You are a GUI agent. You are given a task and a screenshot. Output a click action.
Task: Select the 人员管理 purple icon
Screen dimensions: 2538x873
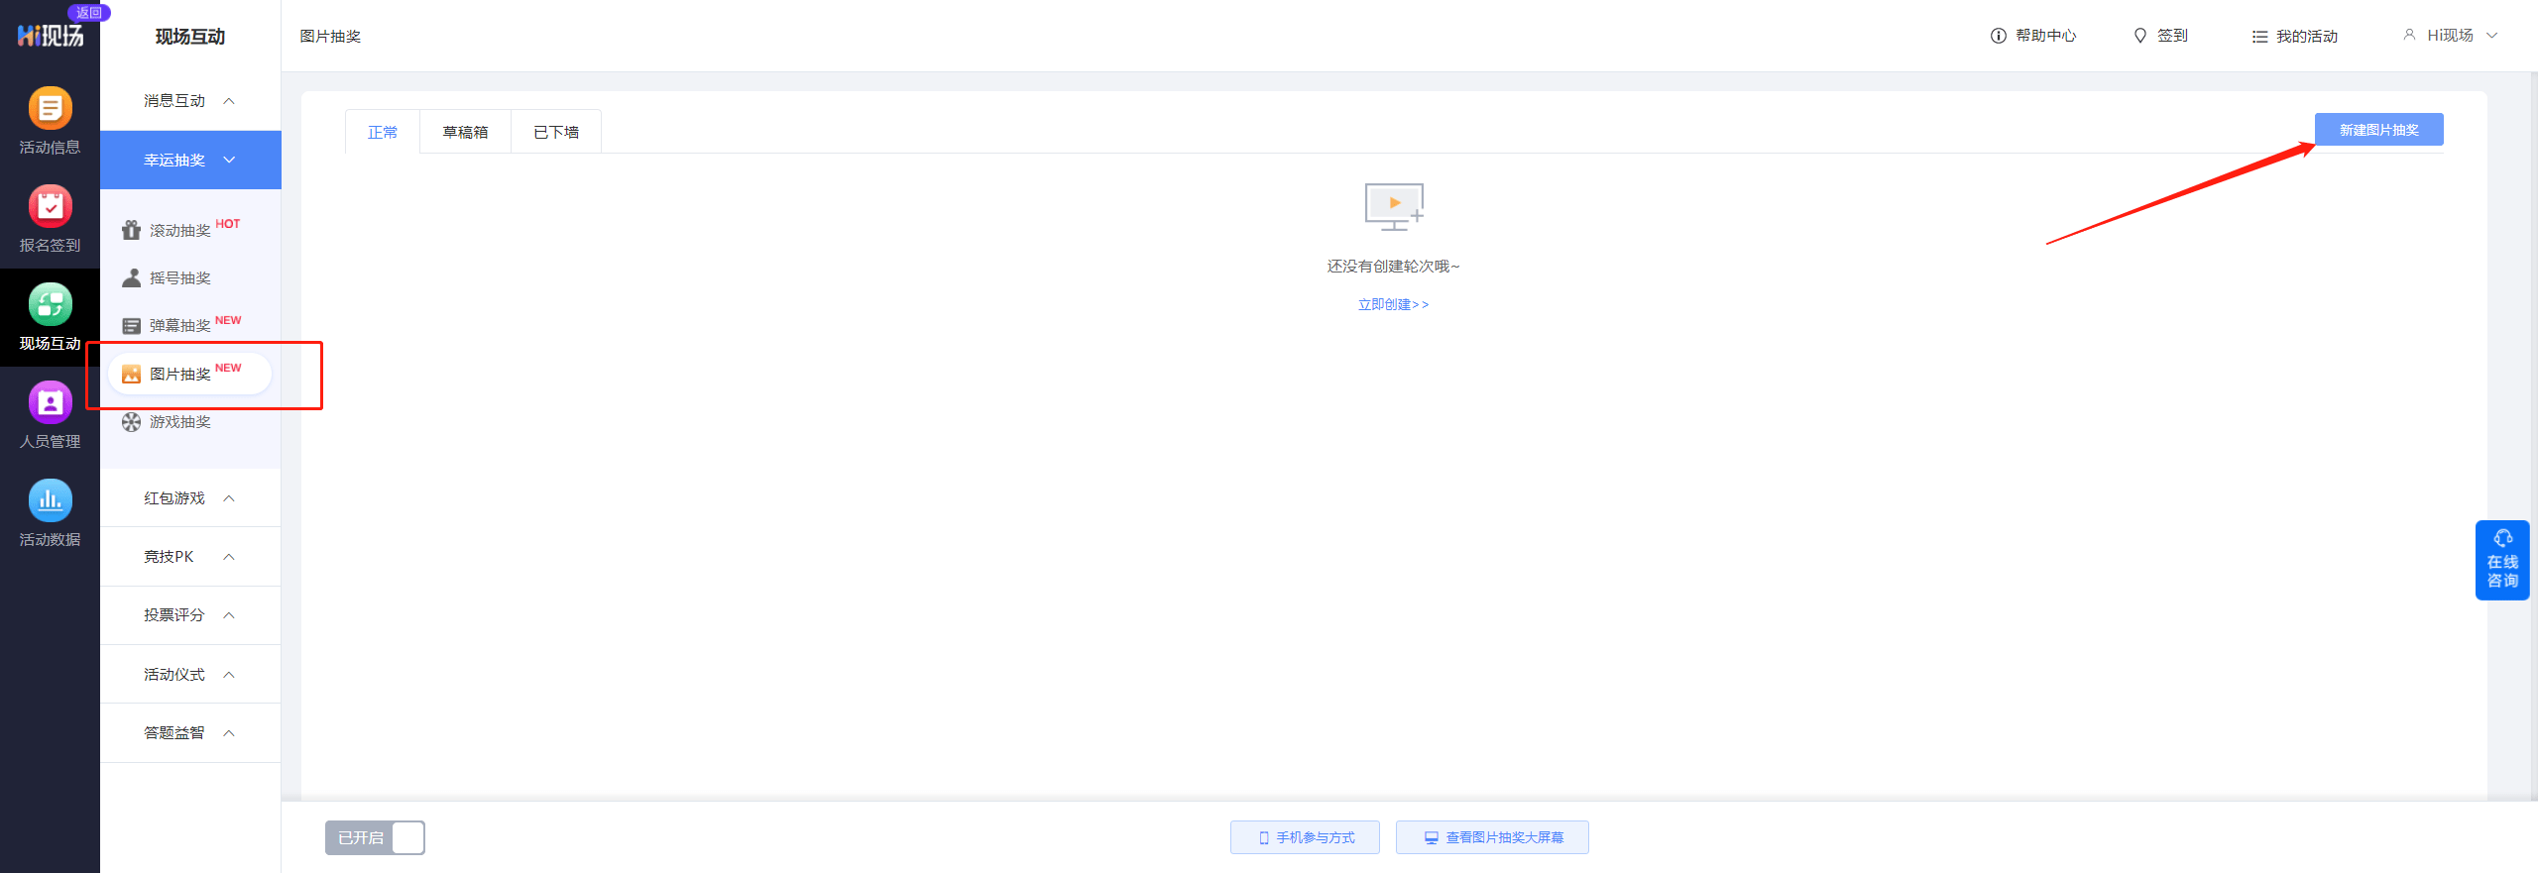click(x=50, y=403)
